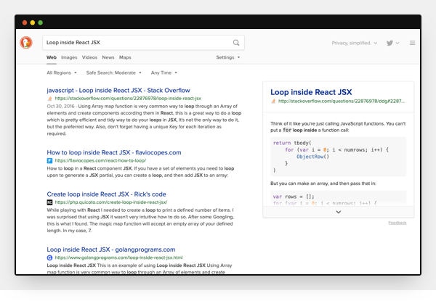This screenshot has width=436, height=301.
Task: Open the Stack Overflow result title link
Action: 118,91
